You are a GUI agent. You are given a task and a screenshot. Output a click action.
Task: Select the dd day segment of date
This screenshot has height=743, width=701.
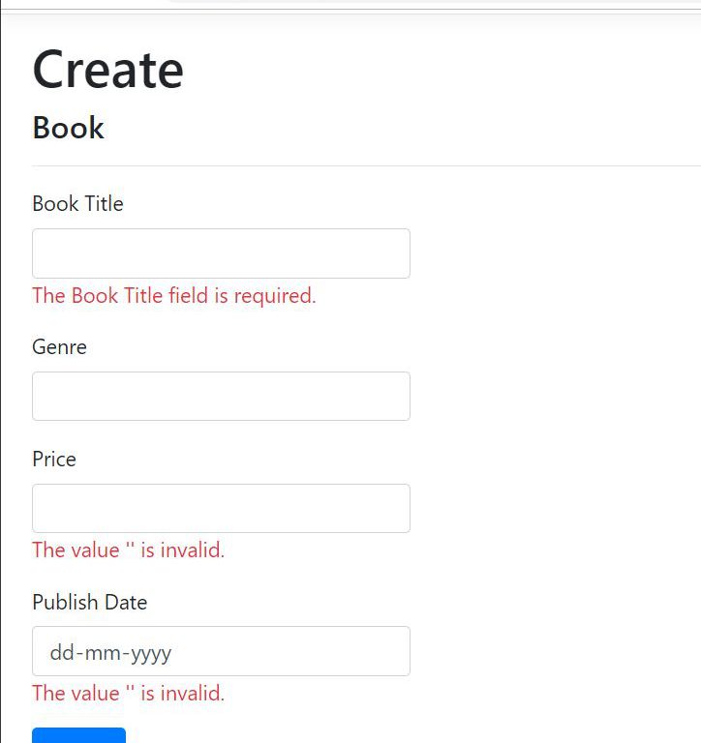[x=61, y=653]
